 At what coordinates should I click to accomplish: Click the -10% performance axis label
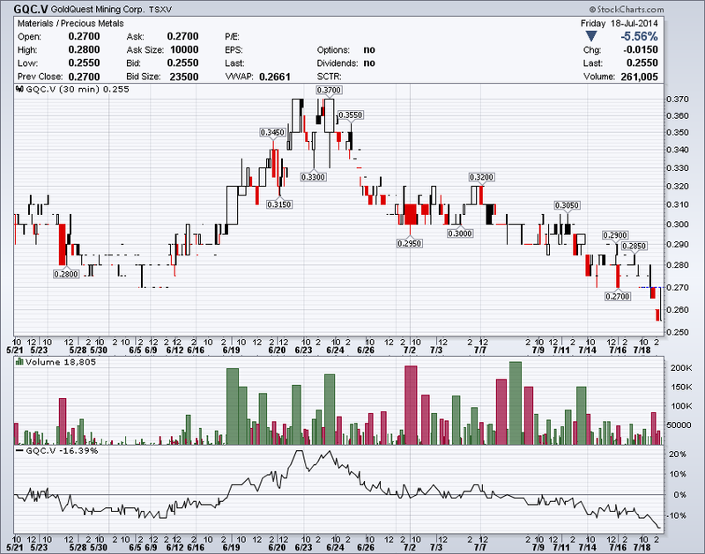(676, 515)
